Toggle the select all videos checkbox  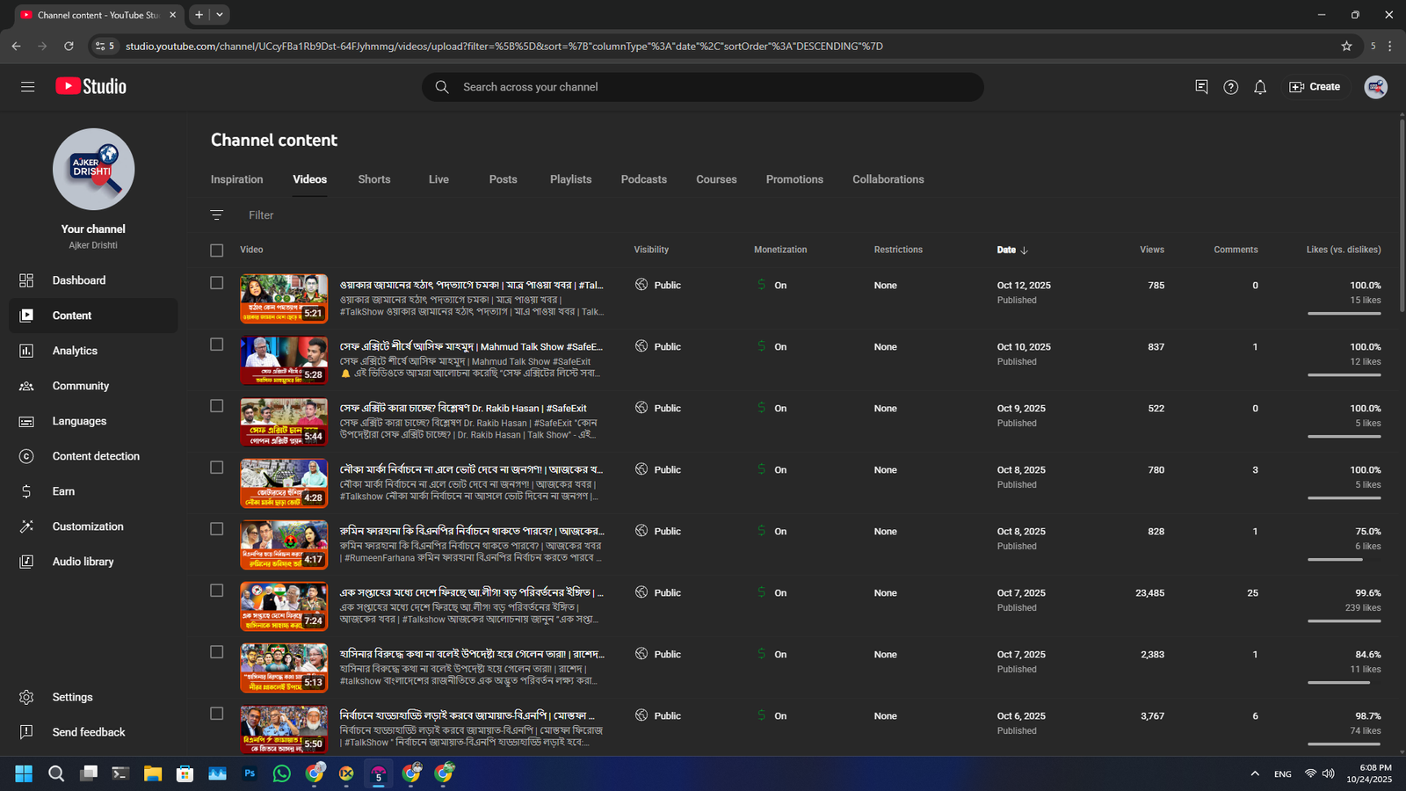click(217, 250)
